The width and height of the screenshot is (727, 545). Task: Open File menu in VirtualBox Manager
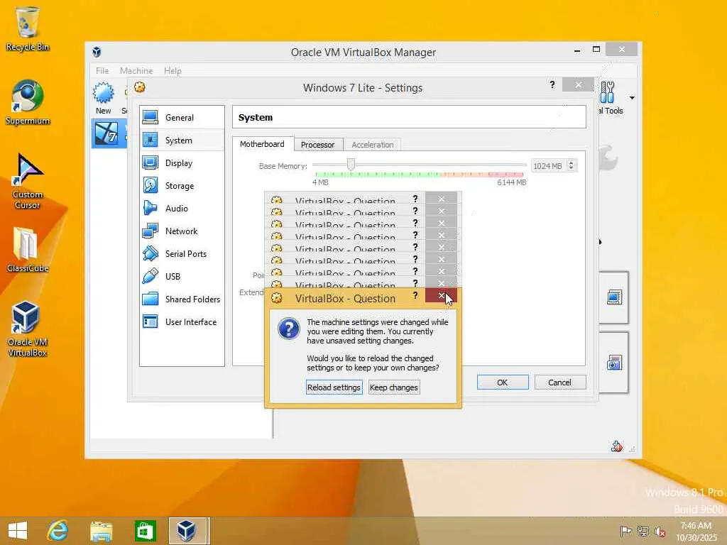click(102, 70)
